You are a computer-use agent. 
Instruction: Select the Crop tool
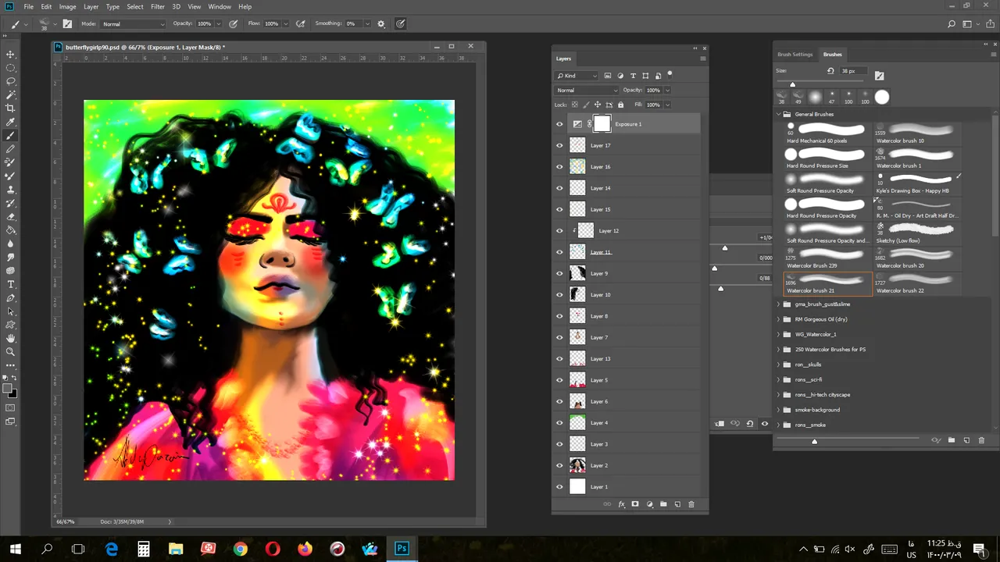pos(11,108)
